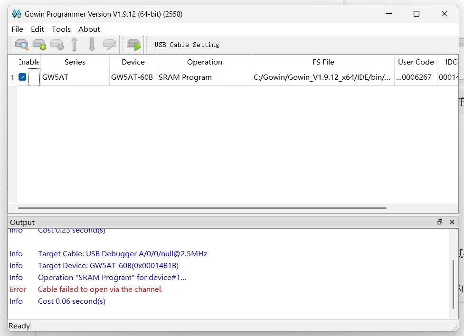Click the Target Cable info line
This screenshot has width=464, height=336.
[123, 254]
